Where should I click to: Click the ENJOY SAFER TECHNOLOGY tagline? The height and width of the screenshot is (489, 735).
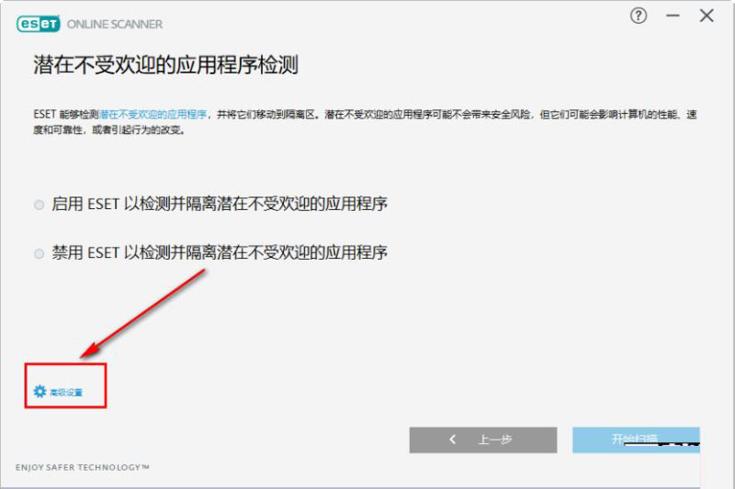[x=82, y=467]
